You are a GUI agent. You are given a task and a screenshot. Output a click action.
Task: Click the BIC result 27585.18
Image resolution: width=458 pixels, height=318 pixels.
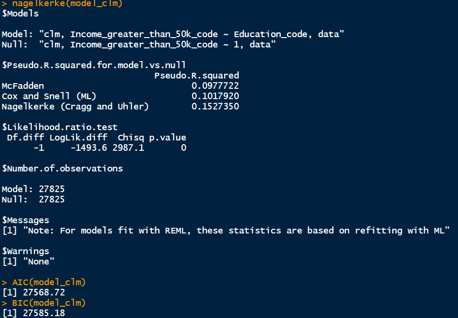44,313
